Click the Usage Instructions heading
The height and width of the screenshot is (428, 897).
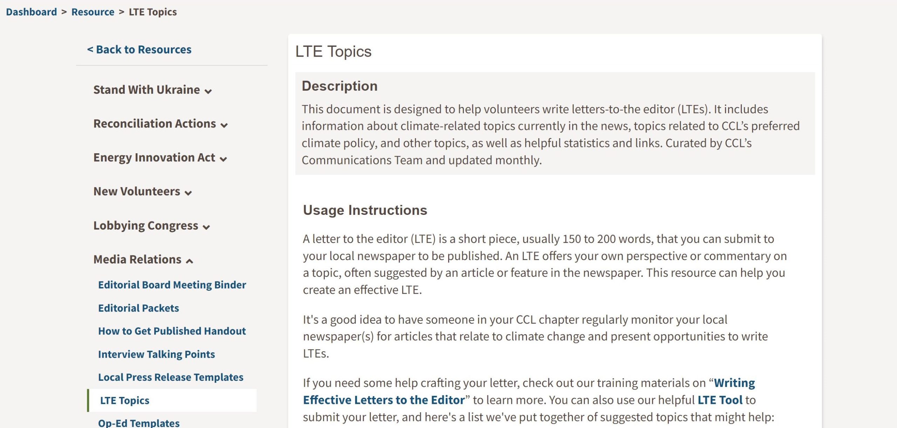coord(365,210)
